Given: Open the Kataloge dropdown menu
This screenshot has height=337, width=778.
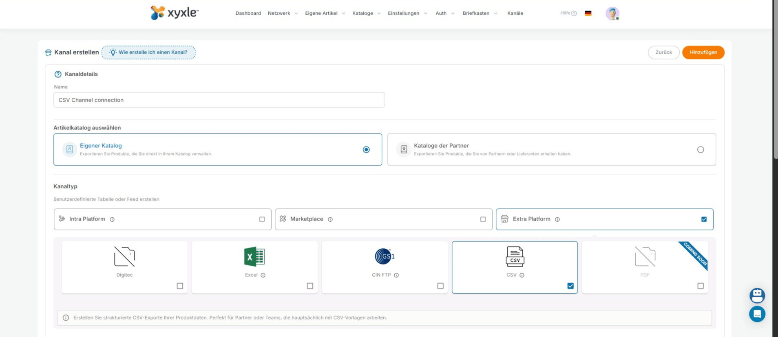Looking at the screenshot, I should (366, 13).
